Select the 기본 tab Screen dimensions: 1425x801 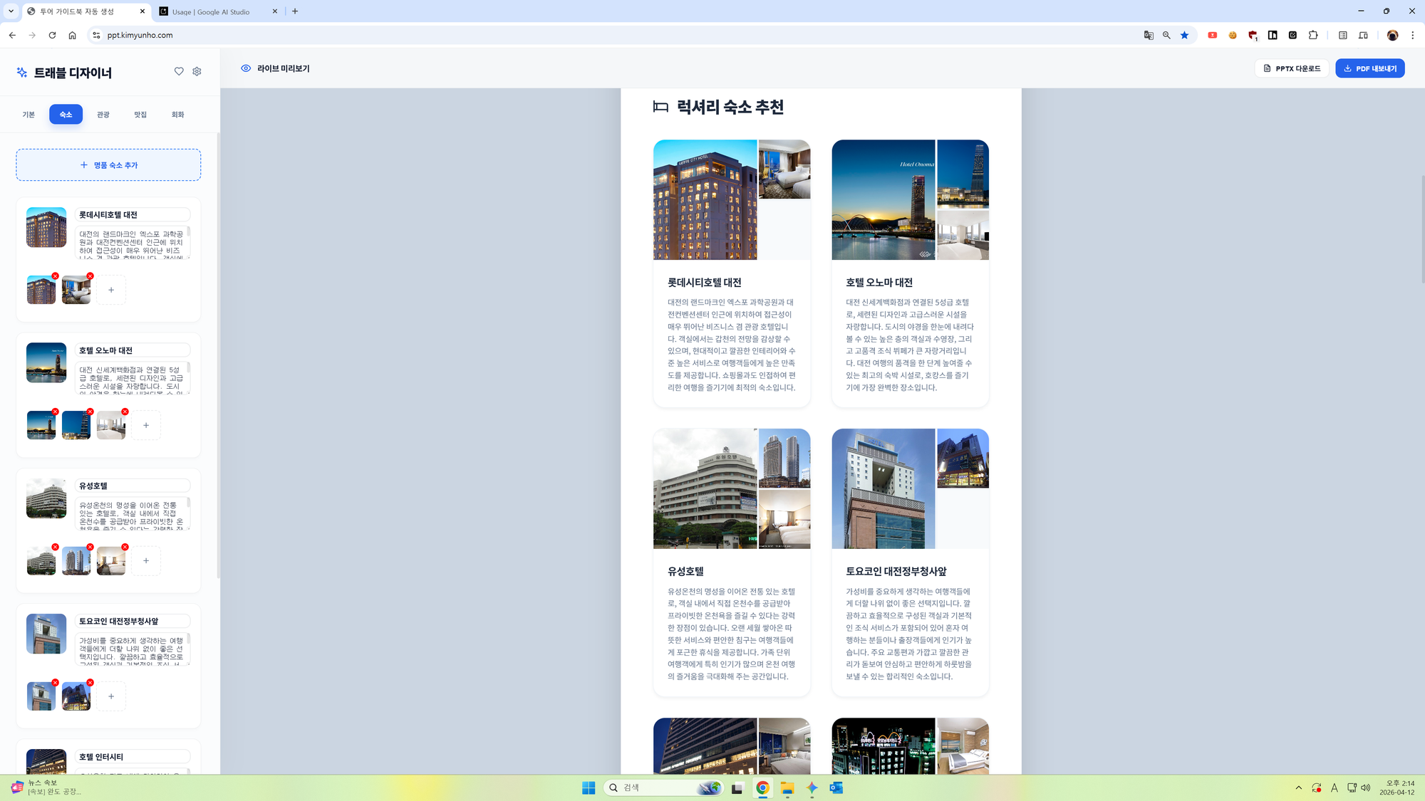pyautogui.click(x=28, y=115)
